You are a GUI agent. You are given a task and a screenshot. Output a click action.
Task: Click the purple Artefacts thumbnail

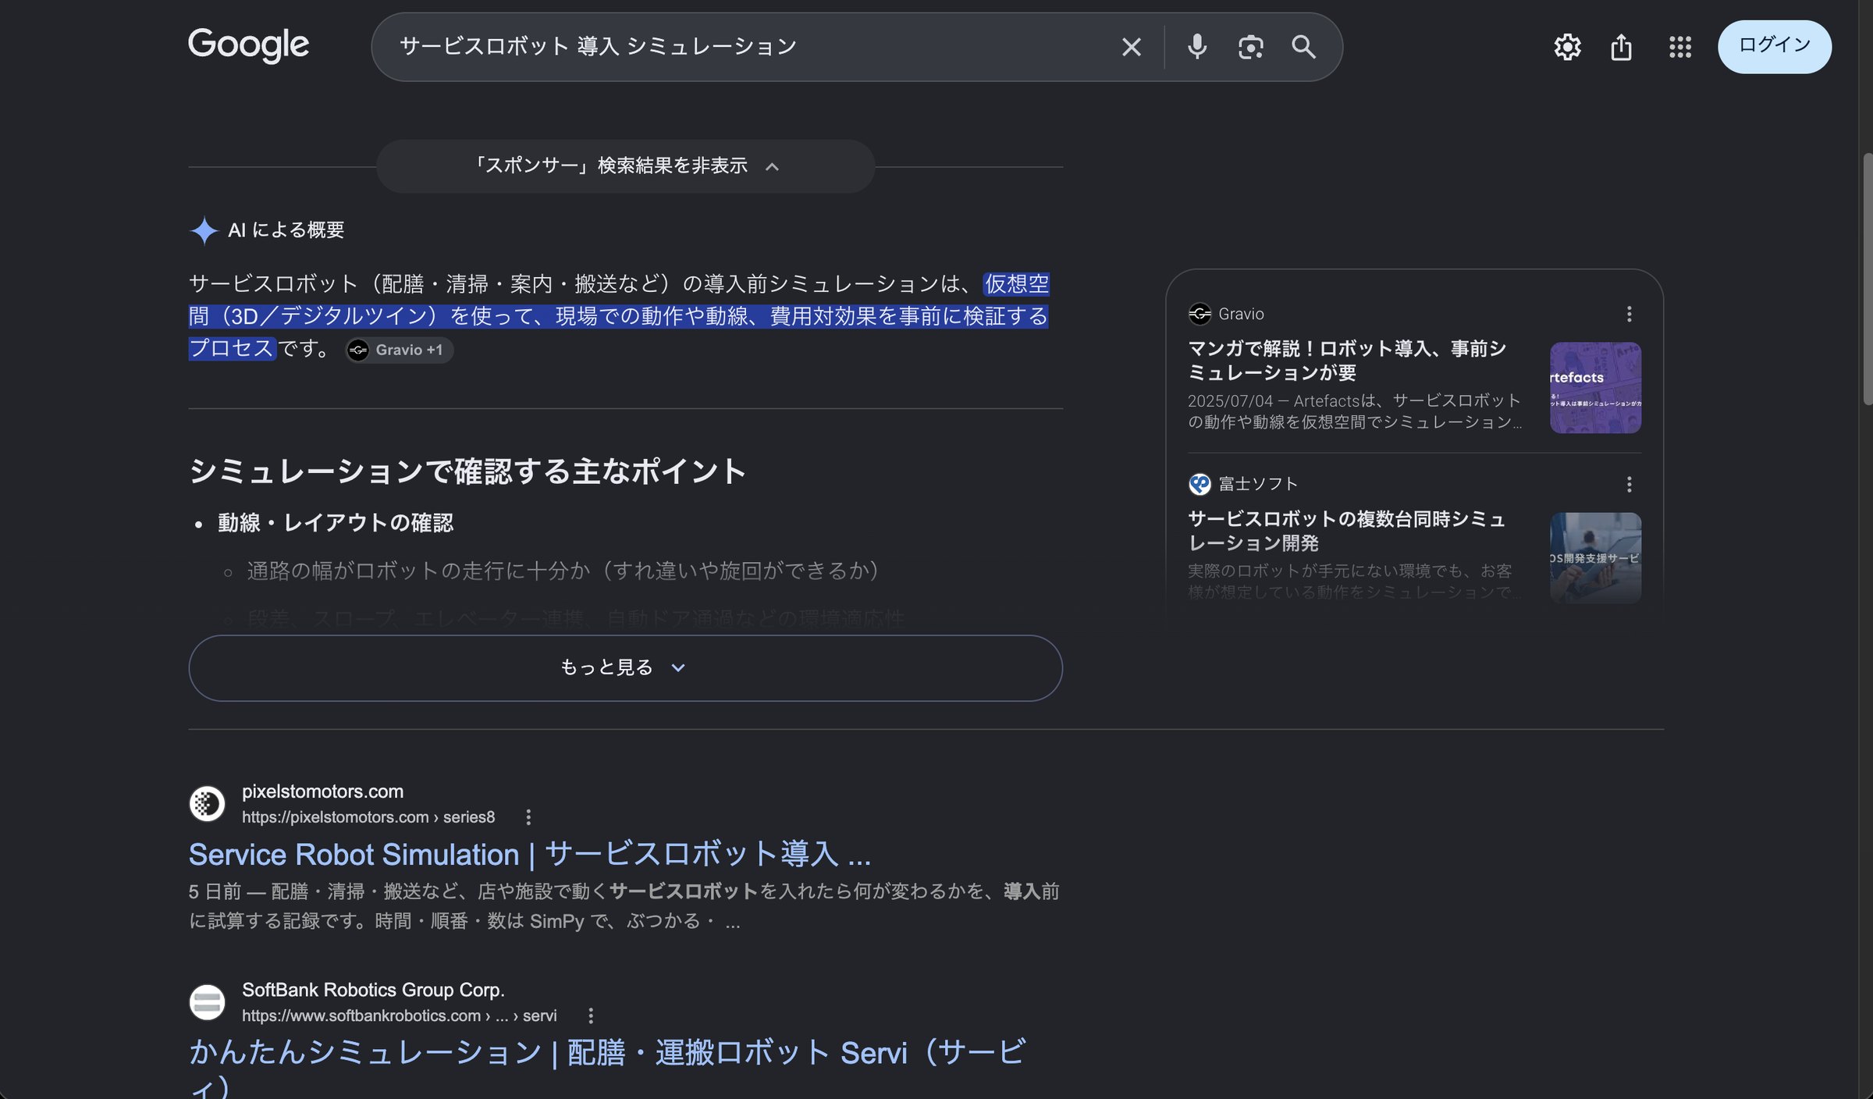pyautogui.click(x=1595, y=387)
